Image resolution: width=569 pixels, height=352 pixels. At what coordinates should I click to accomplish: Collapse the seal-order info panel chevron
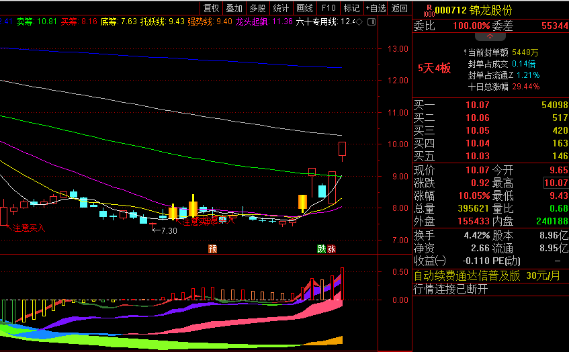click(490, 36)
